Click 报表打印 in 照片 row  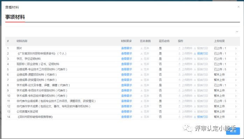[201, 48]
